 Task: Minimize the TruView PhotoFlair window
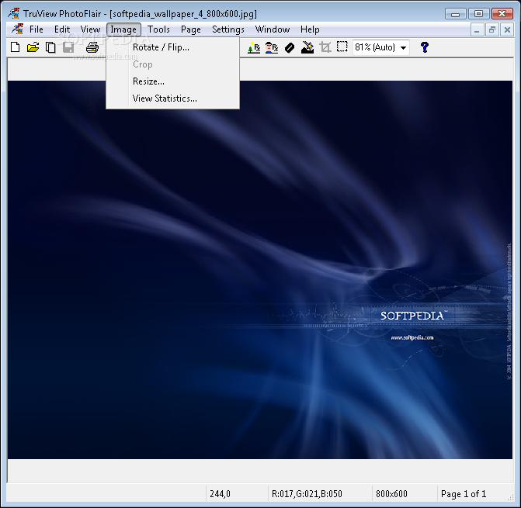tap(456, 14)
